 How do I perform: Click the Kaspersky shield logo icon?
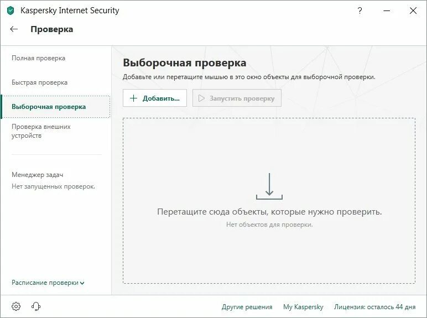click(x=11, y=11)
